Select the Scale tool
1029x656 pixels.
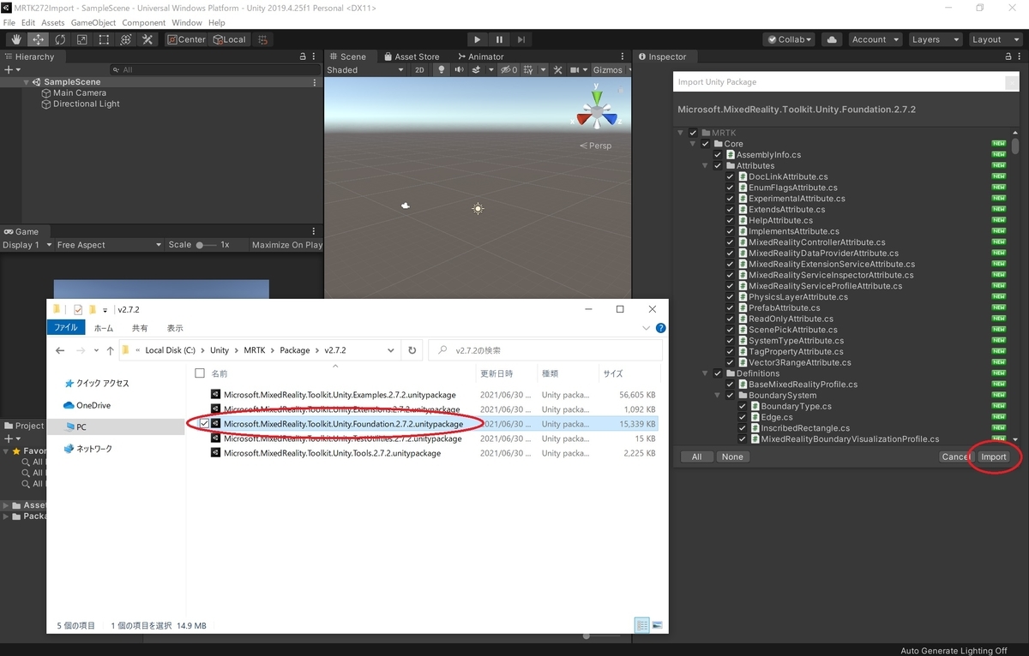pyautogui.click(x=82, y=39)
